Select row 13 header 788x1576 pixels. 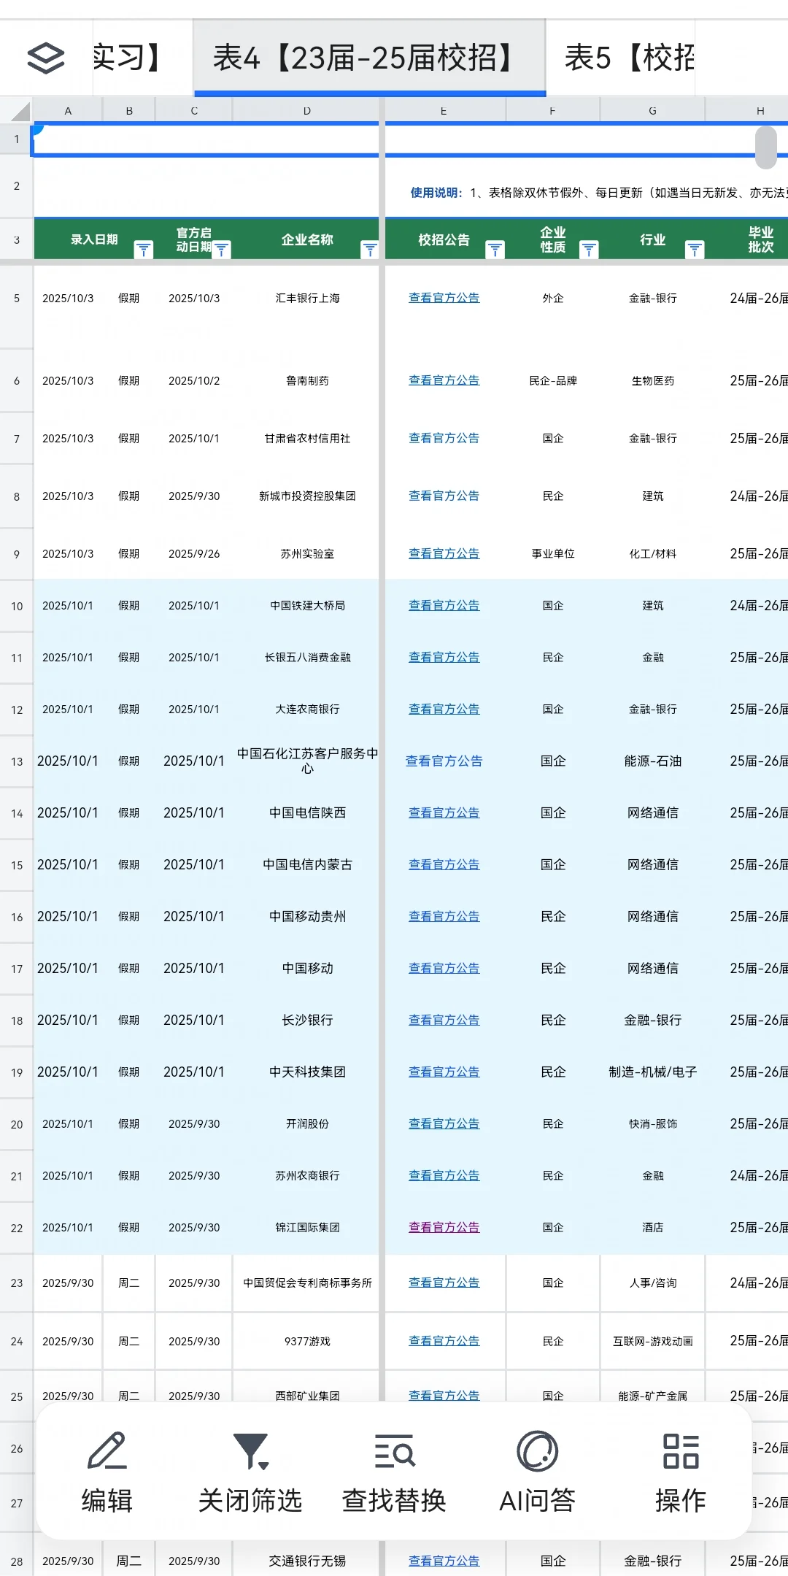point(16,761)
